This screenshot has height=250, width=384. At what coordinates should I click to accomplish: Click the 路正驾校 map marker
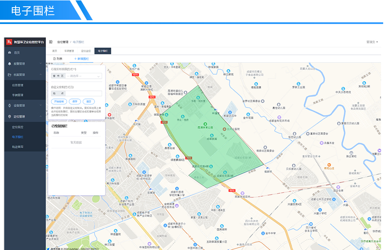(352, 153)
